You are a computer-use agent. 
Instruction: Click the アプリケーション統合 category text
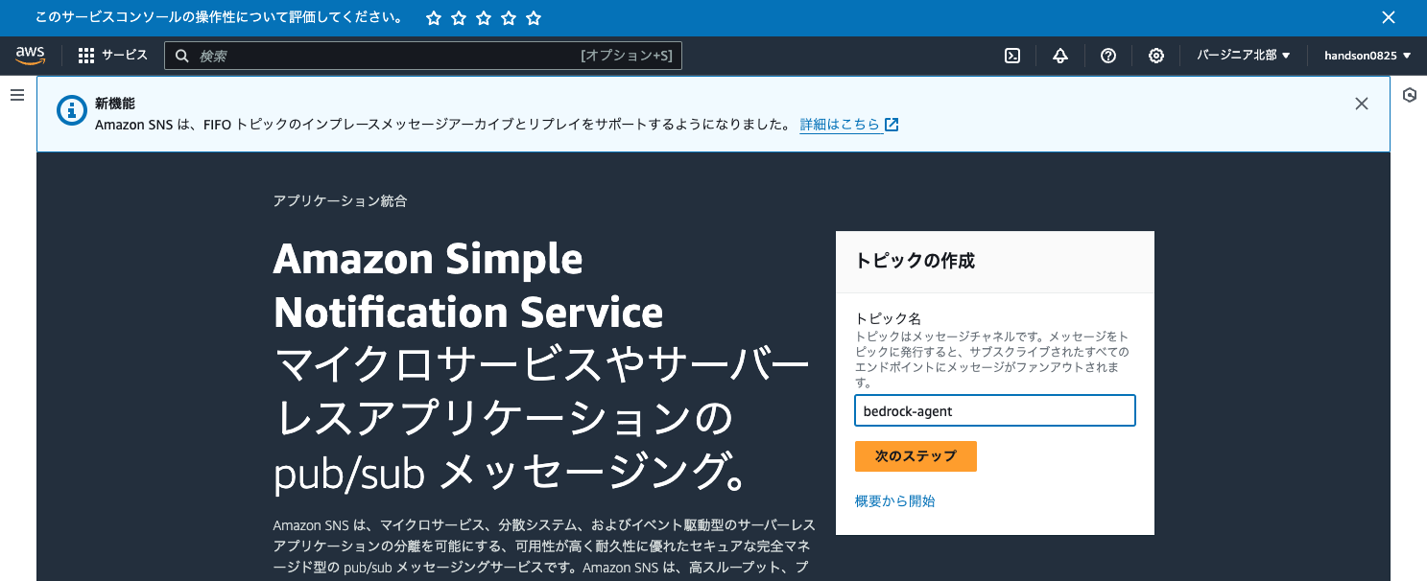(x=340, y=200)
